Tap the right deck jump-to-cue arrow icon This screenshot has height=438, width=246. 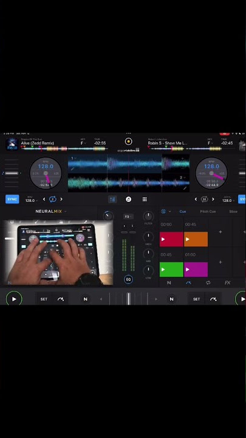tap(213, 299)
